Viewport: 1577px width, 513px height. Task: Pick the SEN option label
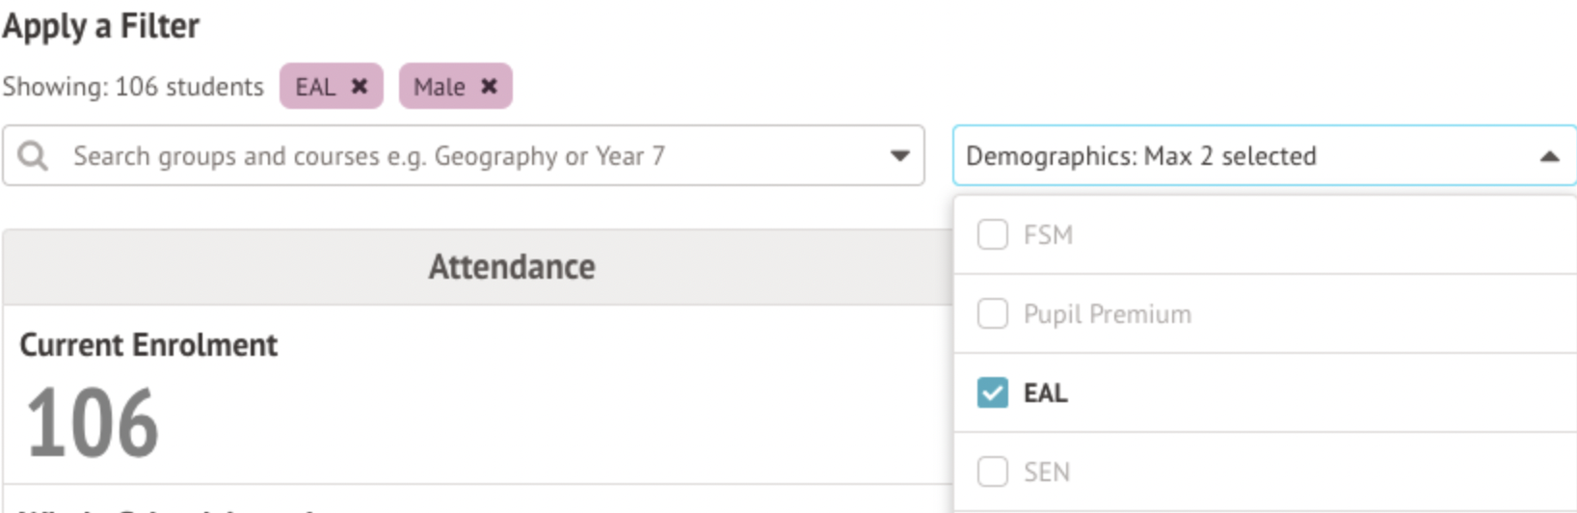pyautogui.click(x=1046, y=472)
